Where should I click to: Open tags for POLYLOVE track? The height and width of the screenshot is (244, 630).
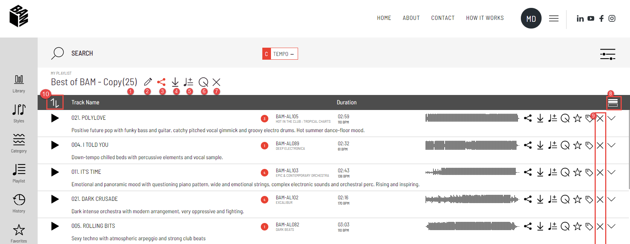point(589,119)
